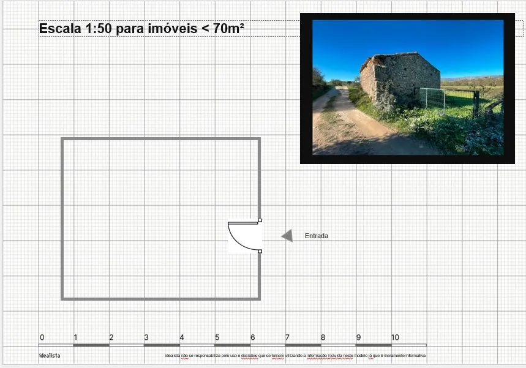526x368 pixels.
Task: Select dark ruler segment between 1 and 2
Action: tap(91, 345)
